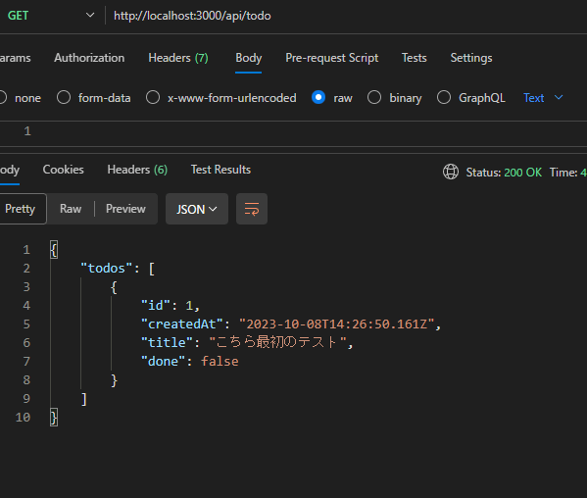The image size is (587, 498).
Task: Show the response Cookies tab
Action: pos(64,170)
